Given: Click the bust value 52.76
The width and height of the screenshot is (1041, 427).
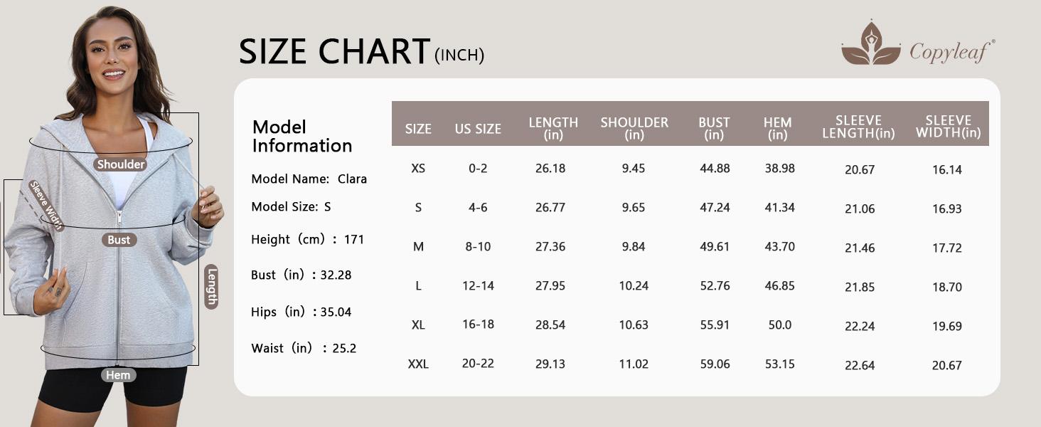Looking at the screenshot, I should [714, 286].
